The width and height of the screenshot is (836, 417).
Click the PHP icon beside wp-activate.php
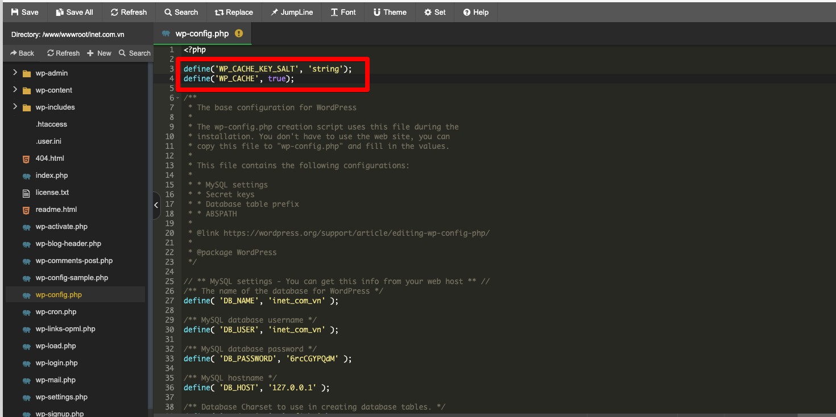(26, 227)
